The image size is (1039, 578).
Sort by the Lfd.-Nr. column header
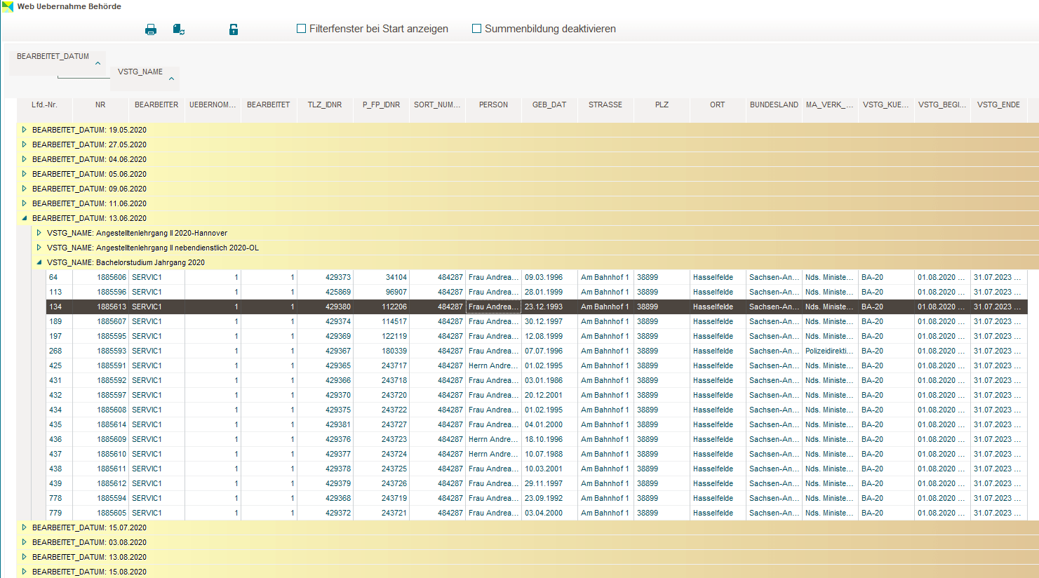[44, 105]
